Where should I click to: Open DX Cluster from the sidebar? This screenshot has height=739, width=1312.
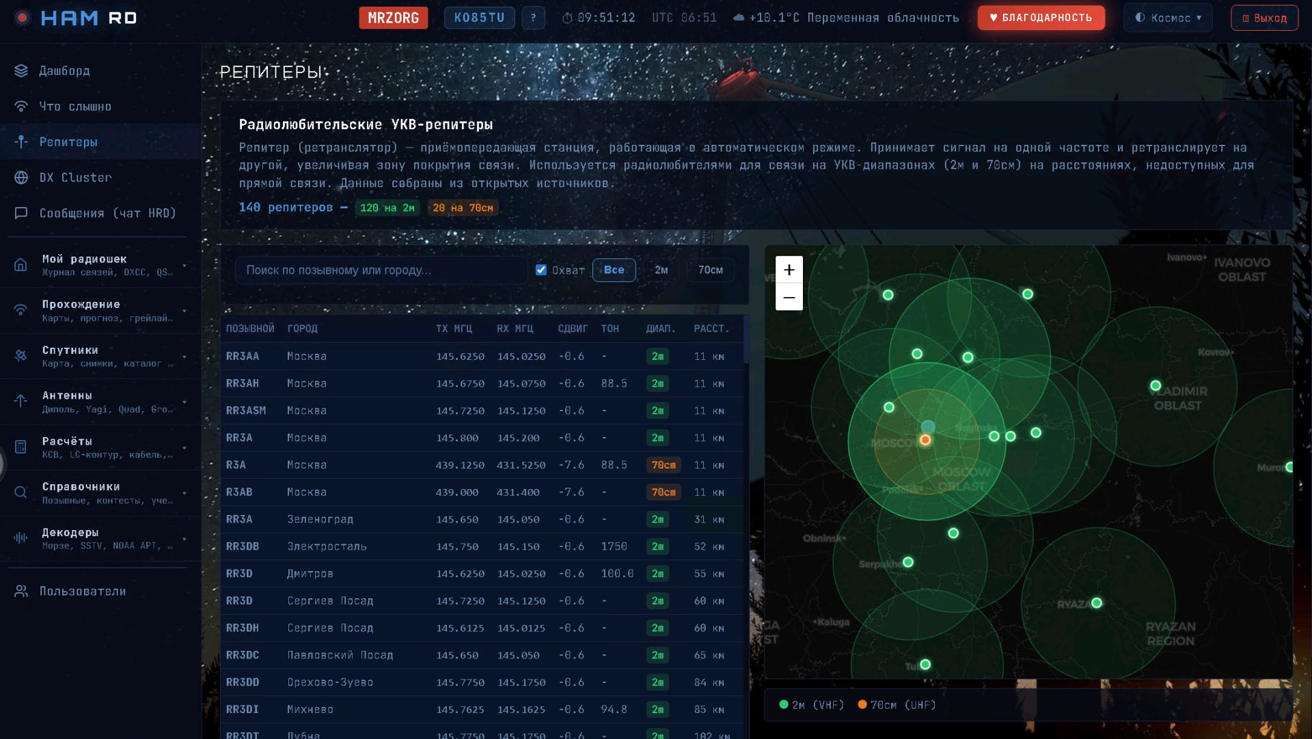(100, 178)
